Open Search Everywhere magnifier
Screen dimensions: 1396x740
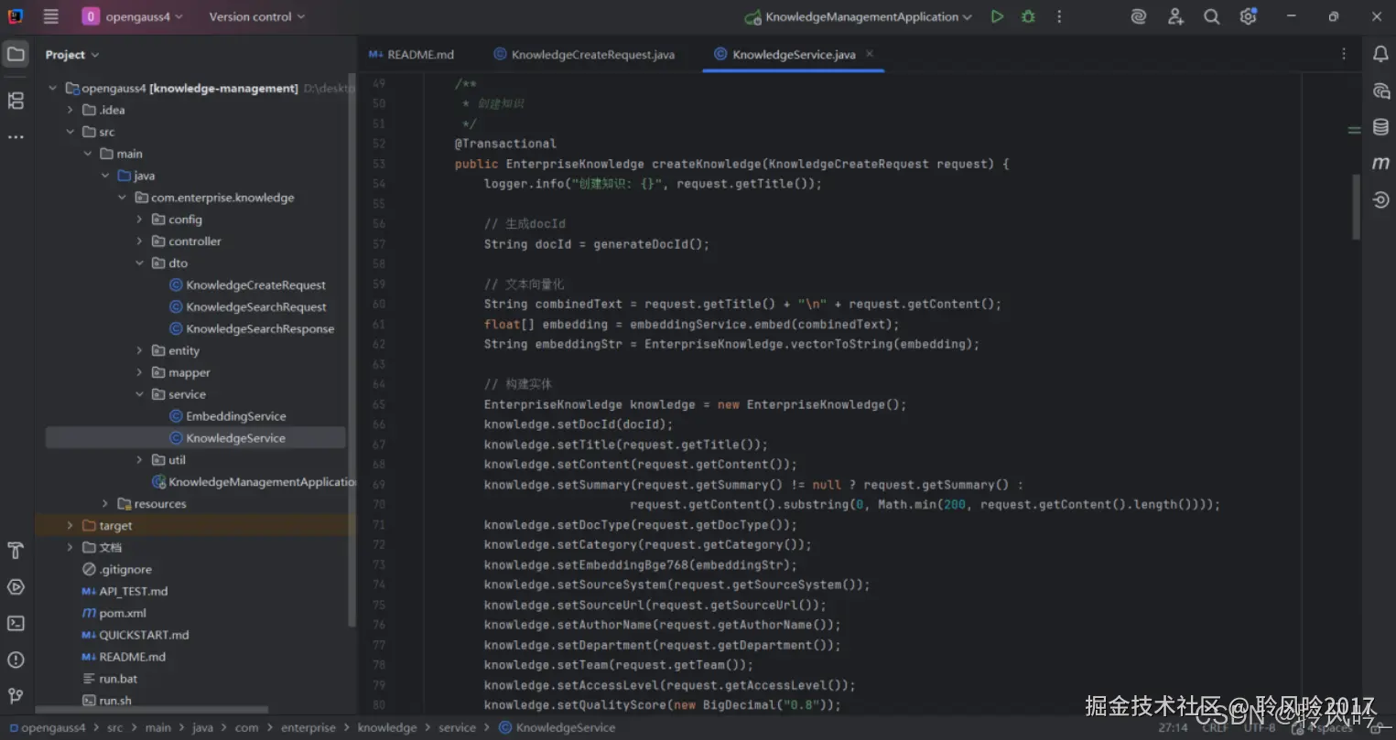pos(1211,16)
